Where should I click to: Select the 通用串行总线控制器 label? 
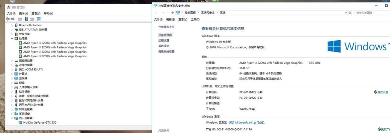(31, 105)
